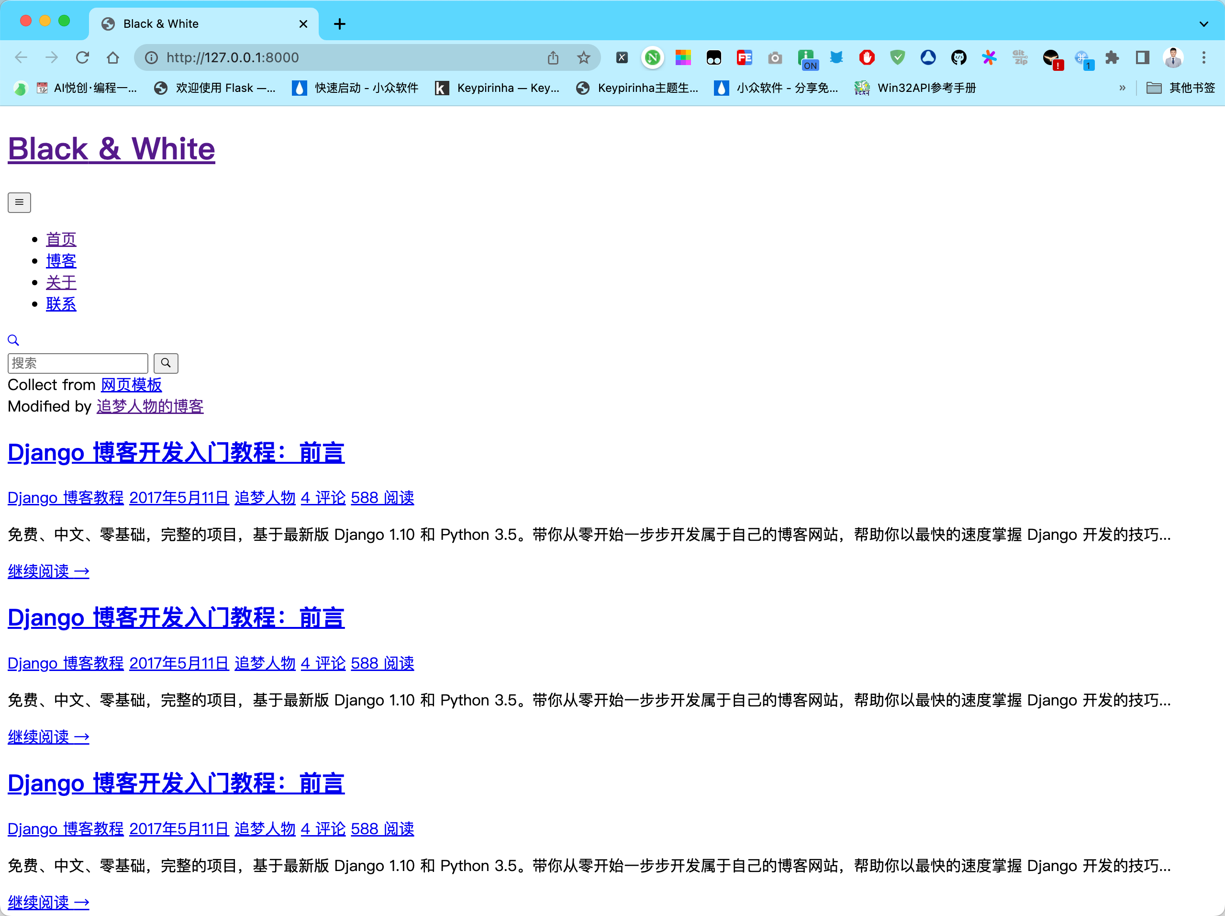Open the colorful grid squares extension

(x=683, y=57)
